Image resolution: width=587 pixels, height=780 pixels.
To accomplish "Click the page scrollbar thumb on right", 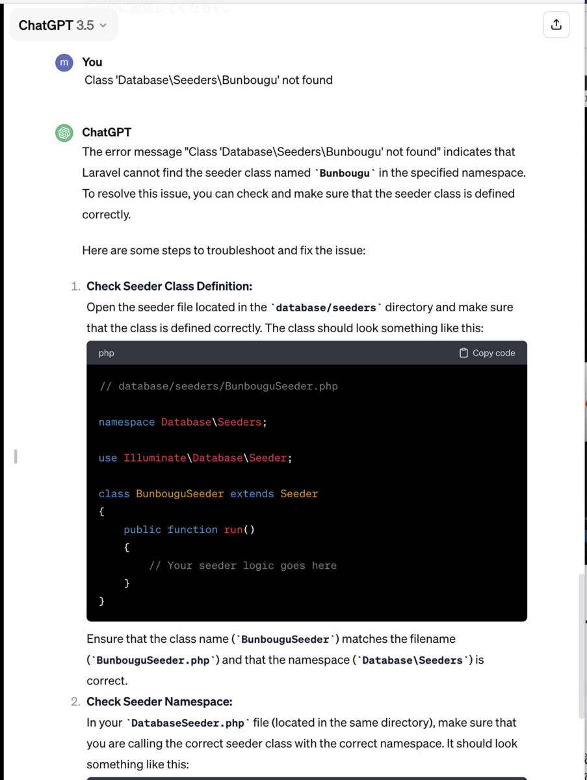I will pyautogui.click(x=581, y=645).
